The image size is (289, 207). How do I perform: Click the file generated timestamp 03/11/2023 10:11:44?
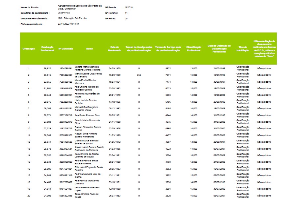click(x=68, y=24)
